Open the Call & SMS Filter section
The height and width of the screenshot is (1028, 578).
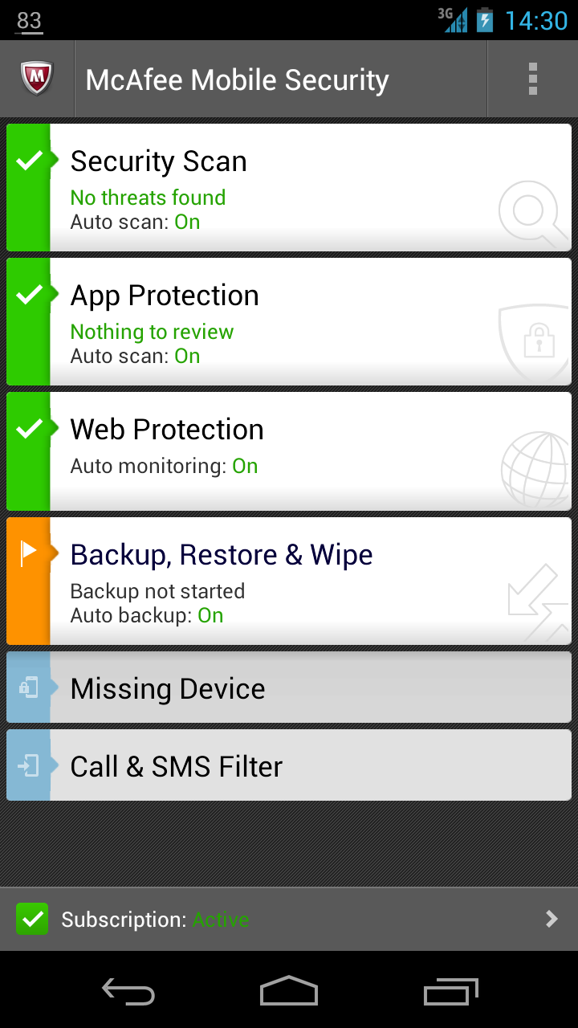[x=177, y=766]
